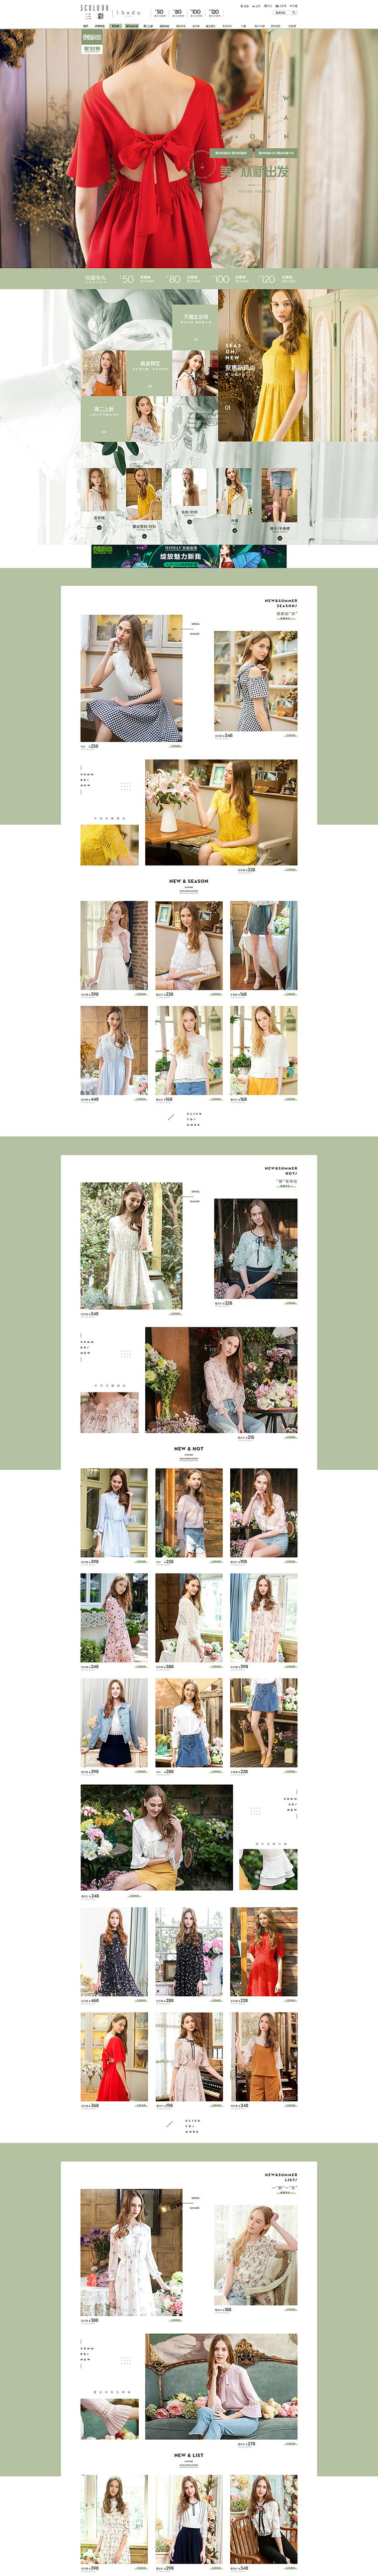Open the ¥398 blue shirt dress product
This screenshot has height=2576, width=378.
coord(114,1513)
